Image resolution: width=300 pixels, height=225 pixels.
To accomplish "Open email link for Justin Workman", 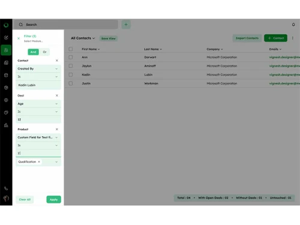I will [x=284, y=83].
